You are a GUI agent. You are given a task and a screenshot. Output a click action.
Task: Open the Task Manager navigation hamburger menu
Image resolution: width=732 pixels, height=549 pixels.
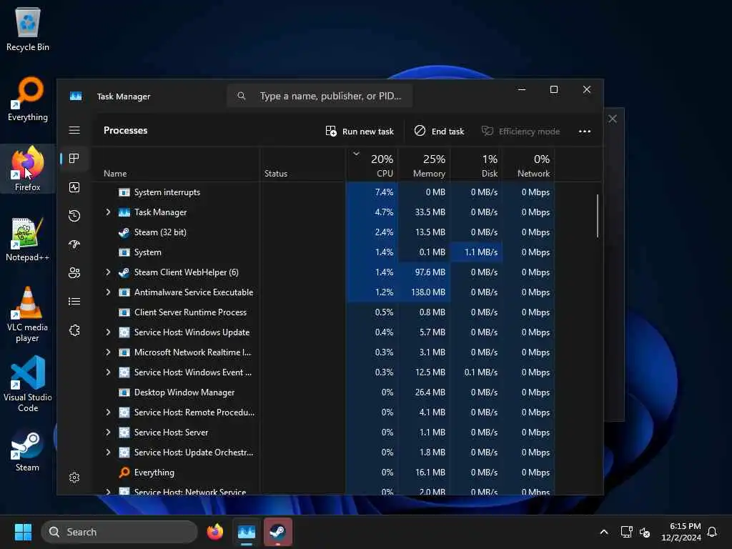pos(74,130)
